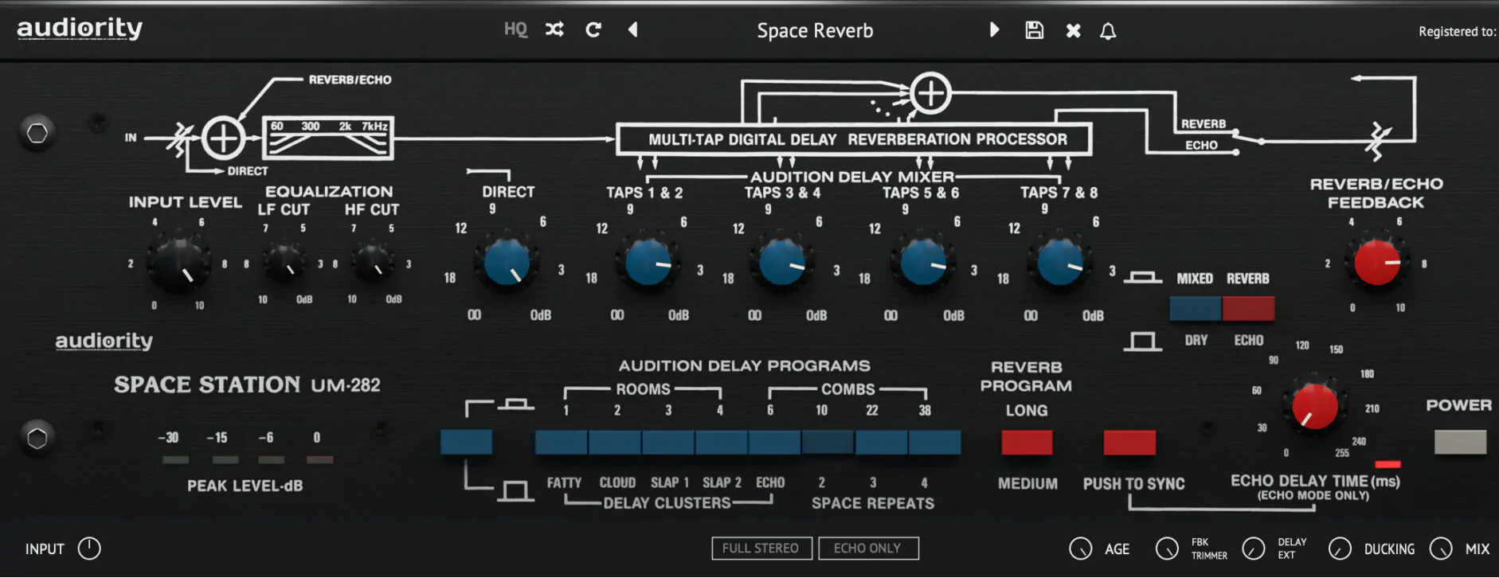Click the 60 300 2k 7kHz EQ graph box
1499x578 pixels.
click(x=328, y=138)
